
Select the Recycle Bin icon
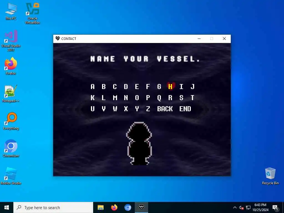270,176
